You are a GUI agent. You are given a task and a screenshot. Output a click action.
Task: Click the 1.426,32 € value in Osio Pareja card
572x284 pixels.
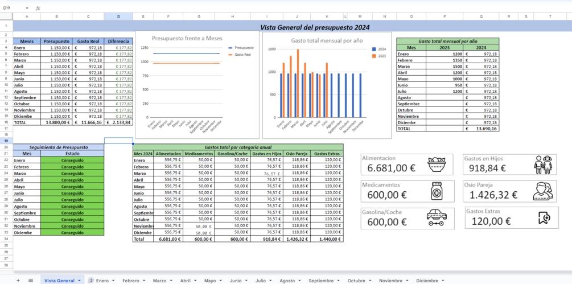click(x=493, y=195)
